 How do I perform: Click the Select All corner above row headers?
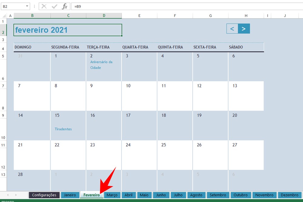[x=4, y=15]
